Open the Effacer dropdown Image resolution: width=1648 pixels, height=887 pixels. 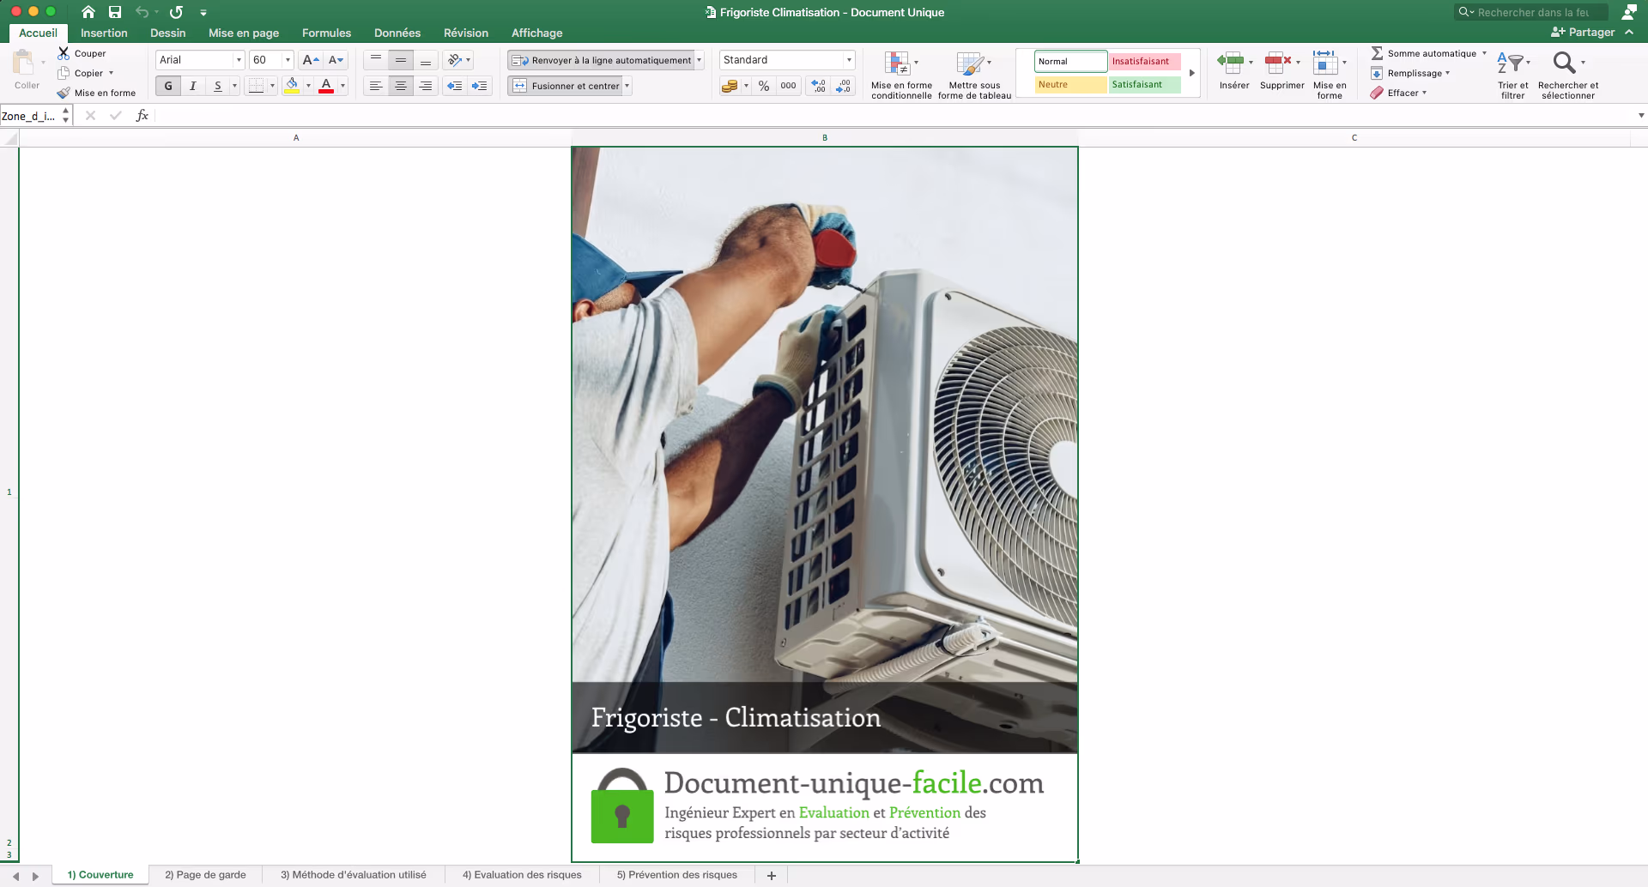point(1398,93)
